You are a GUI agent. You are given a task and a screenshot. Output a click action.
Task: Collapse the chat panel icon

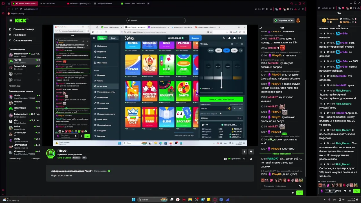tap(261, 28)
